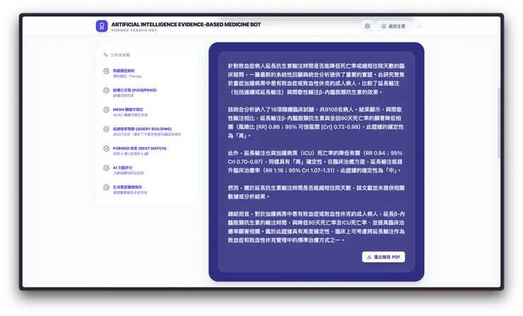This screenshot has width=523, height=316.
Task: Select the 結構化改寫 (PICO/PENO) step label
Action: pyautogui.click(x=134, y=90)
